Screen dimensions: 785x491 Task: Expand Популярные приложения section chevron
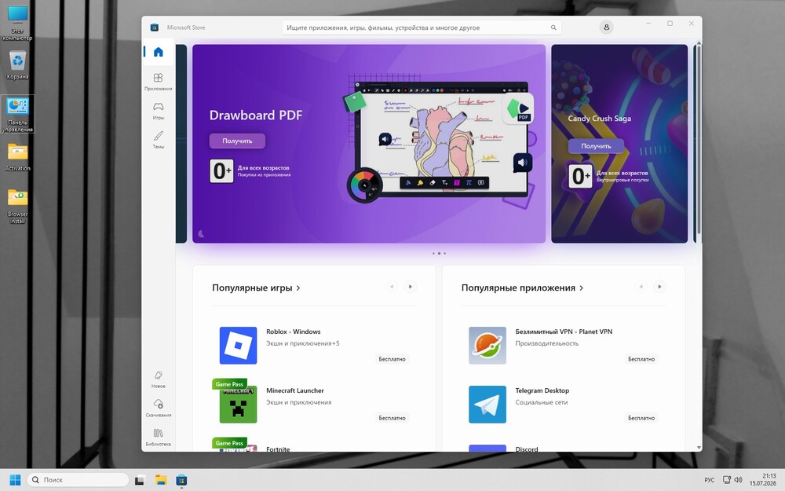(581, 288)
